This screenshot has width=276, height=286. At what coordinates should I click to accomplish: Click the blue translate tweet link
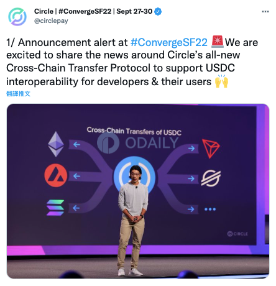pos(18,94)
